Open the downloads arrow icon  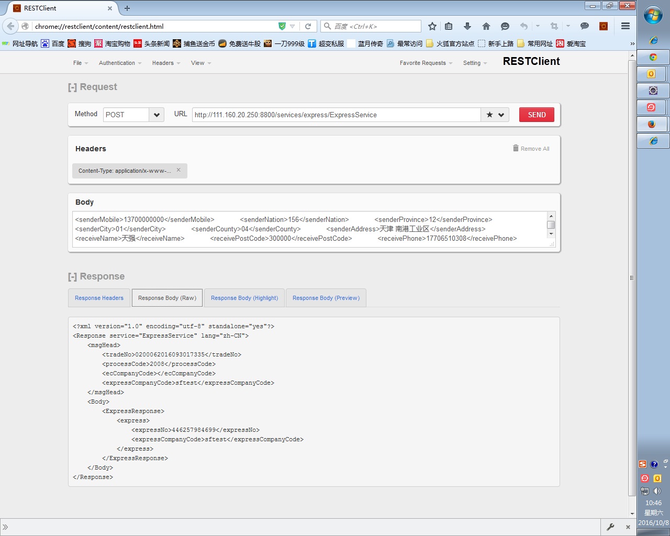pyautogui.click(x=467, y=26)
